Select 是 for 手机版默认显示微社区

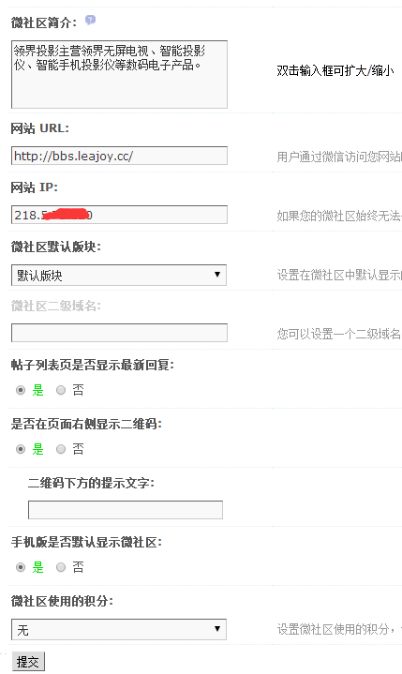tap(21, 567)
